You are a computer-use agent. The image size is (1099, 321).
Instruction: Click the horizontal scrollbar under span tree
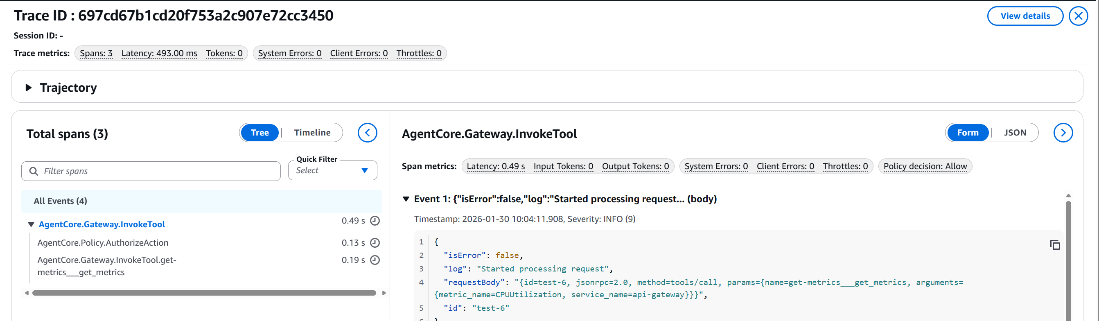click(x=204, y=293)
